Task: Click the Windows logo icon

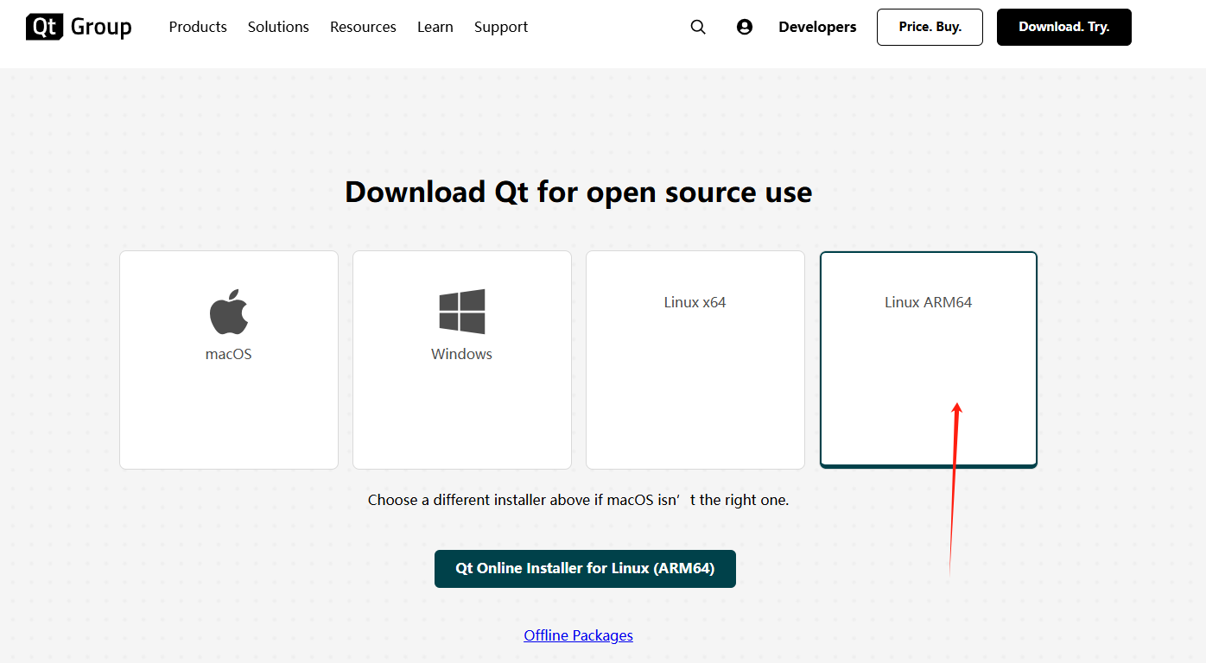Action: [x=462, y=312]
